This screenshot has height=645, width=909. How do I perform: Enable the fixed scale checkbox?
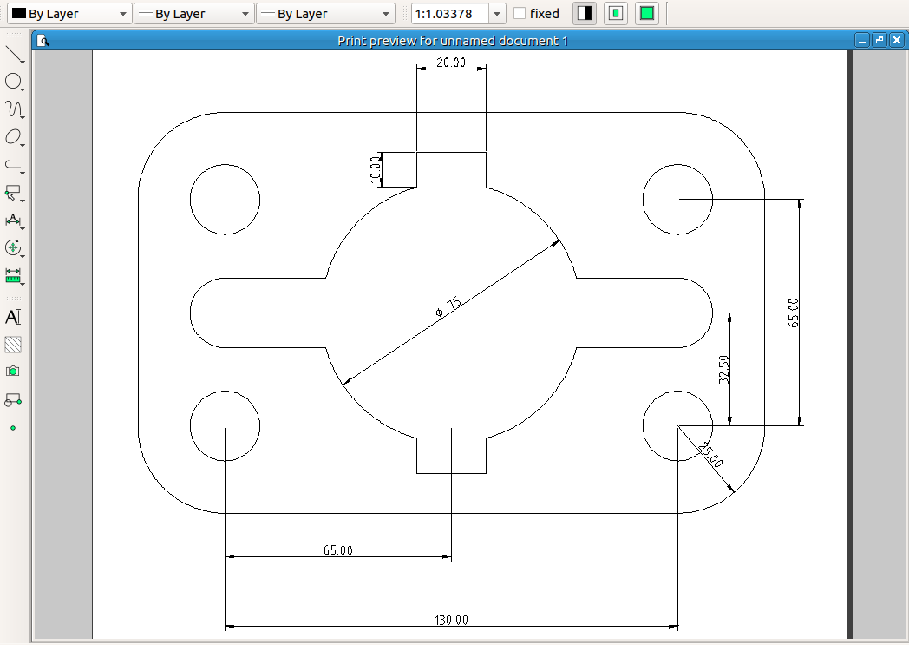click(x=520, y=14)
